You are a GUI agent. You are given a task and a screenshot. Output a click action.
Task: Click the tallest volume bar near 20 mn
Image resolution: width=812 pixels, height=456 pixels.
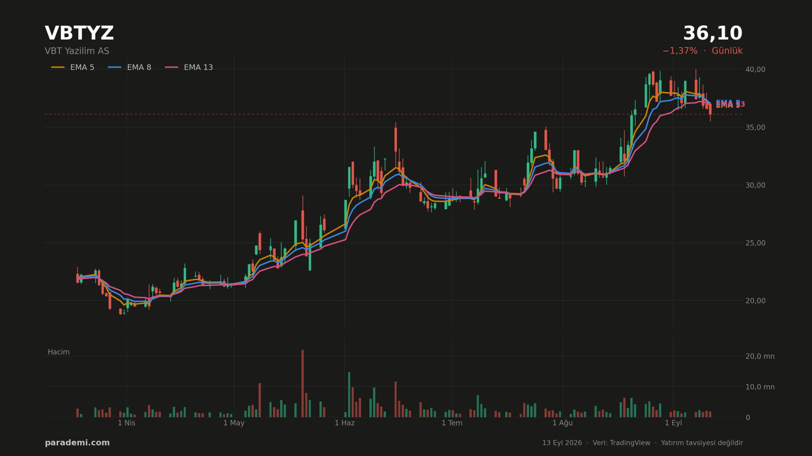coord(302,384)
